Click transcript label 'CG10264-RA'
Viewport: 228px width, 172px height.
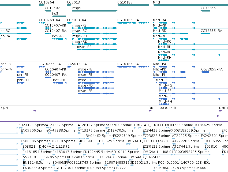coord(50,20)
